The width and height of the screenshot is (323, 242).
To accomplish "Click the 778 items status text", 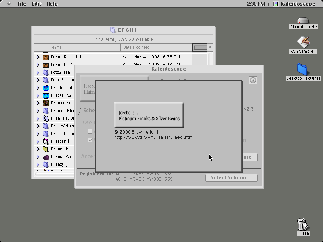I will pyautogui.click(x=124, y=39).
